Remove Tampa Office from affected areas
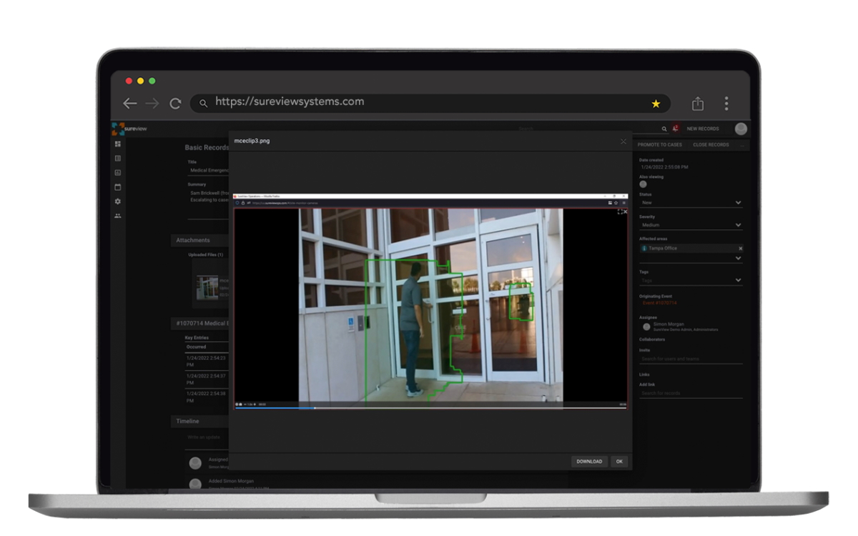 tap(740, 249)
